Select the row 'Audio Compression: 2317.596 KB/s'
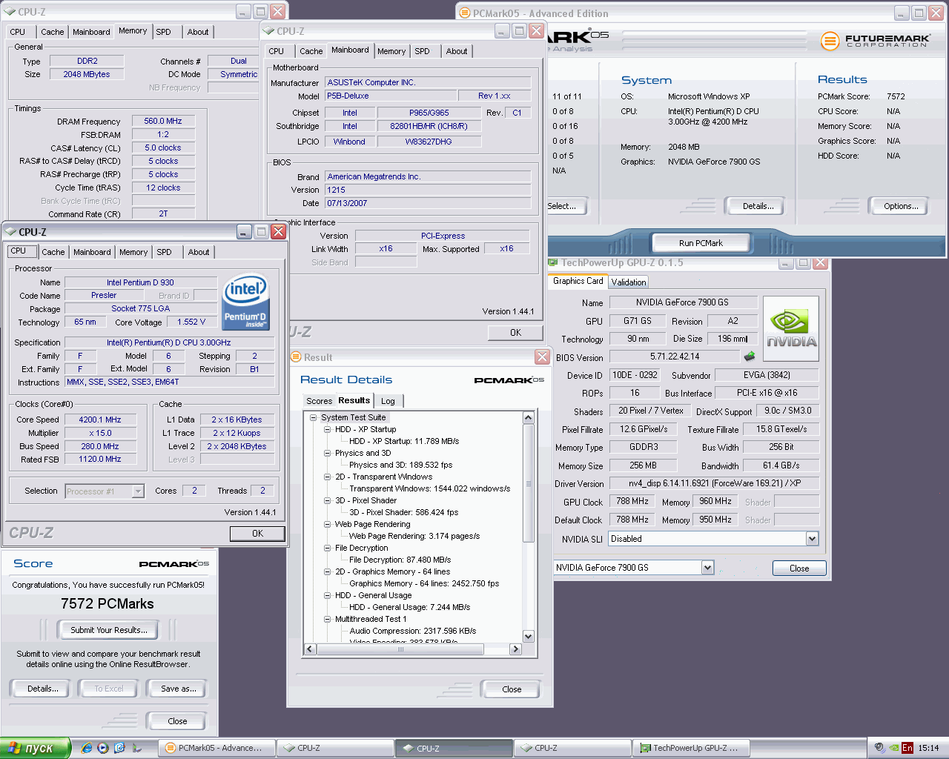The width and height of the screenshot is (949, 759). (x=412, y=631)
